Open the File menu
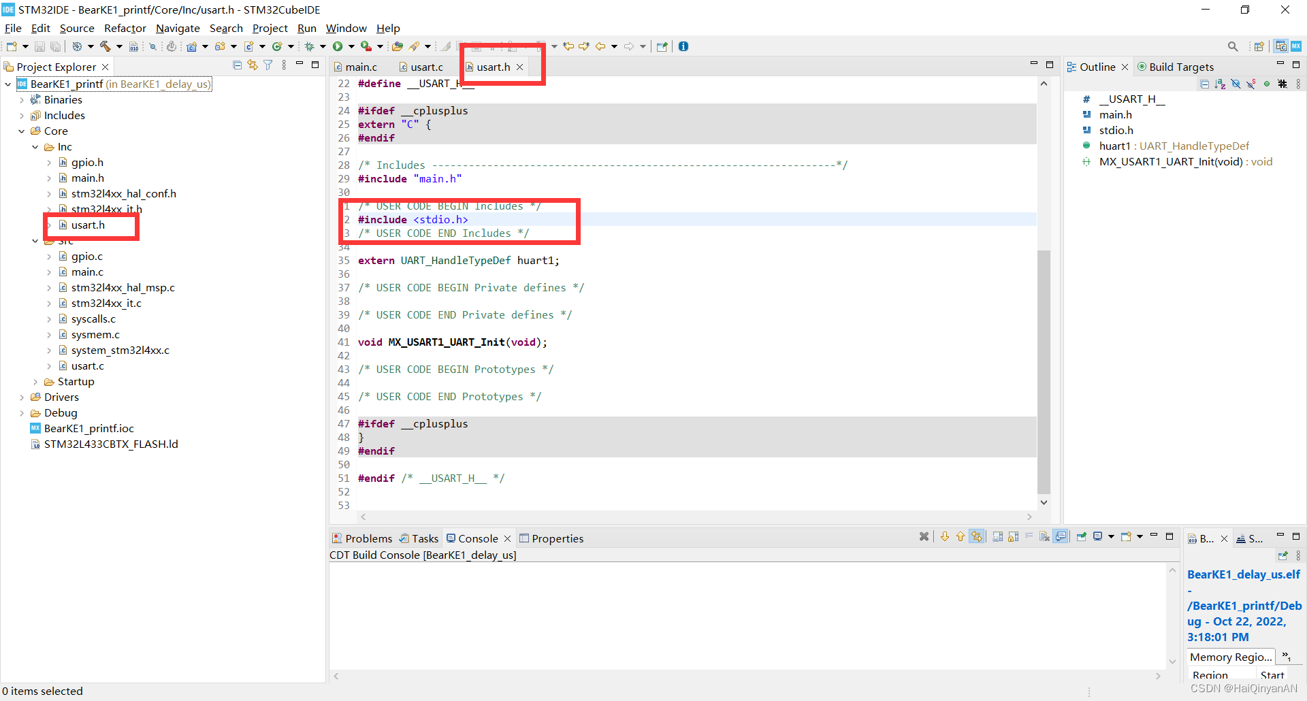The height and width of the screenshot is (701, 1307). click(x=13, y=28)
